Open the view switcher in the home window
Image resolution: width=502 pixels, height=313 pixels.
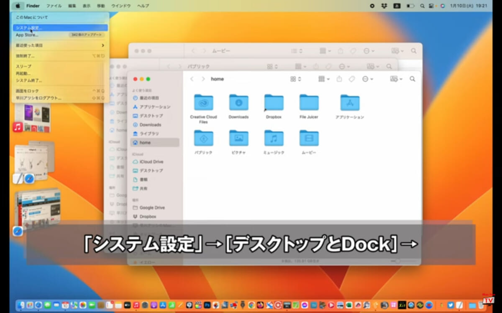point(296,79)
